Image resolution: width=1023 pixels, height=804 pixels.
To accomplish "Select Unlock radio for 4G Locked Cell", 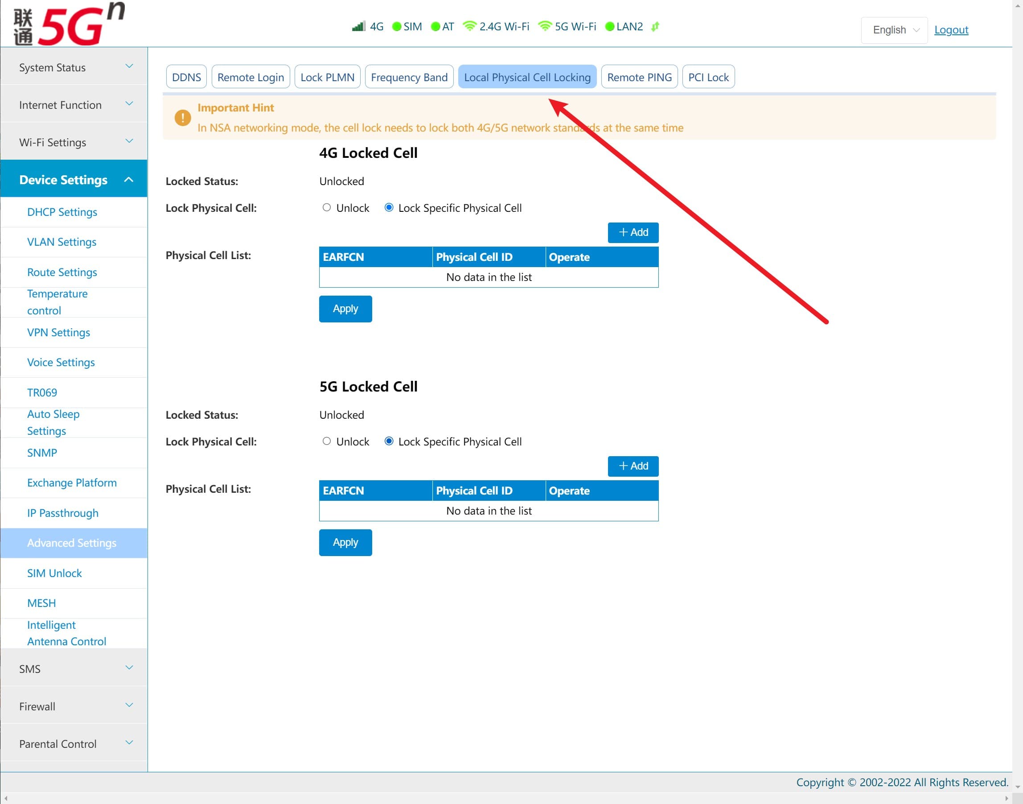I will 327,208.
